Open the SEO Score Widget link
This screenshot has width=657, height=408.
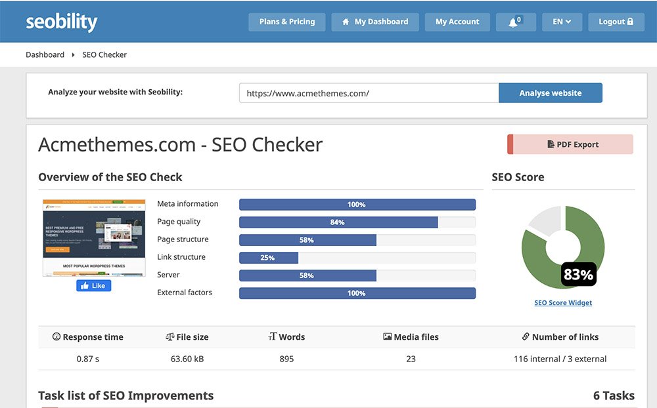click(x=563, y=302)
